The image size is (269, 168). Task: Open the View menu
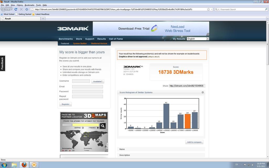pyautogui.click(x=13, y=5)
